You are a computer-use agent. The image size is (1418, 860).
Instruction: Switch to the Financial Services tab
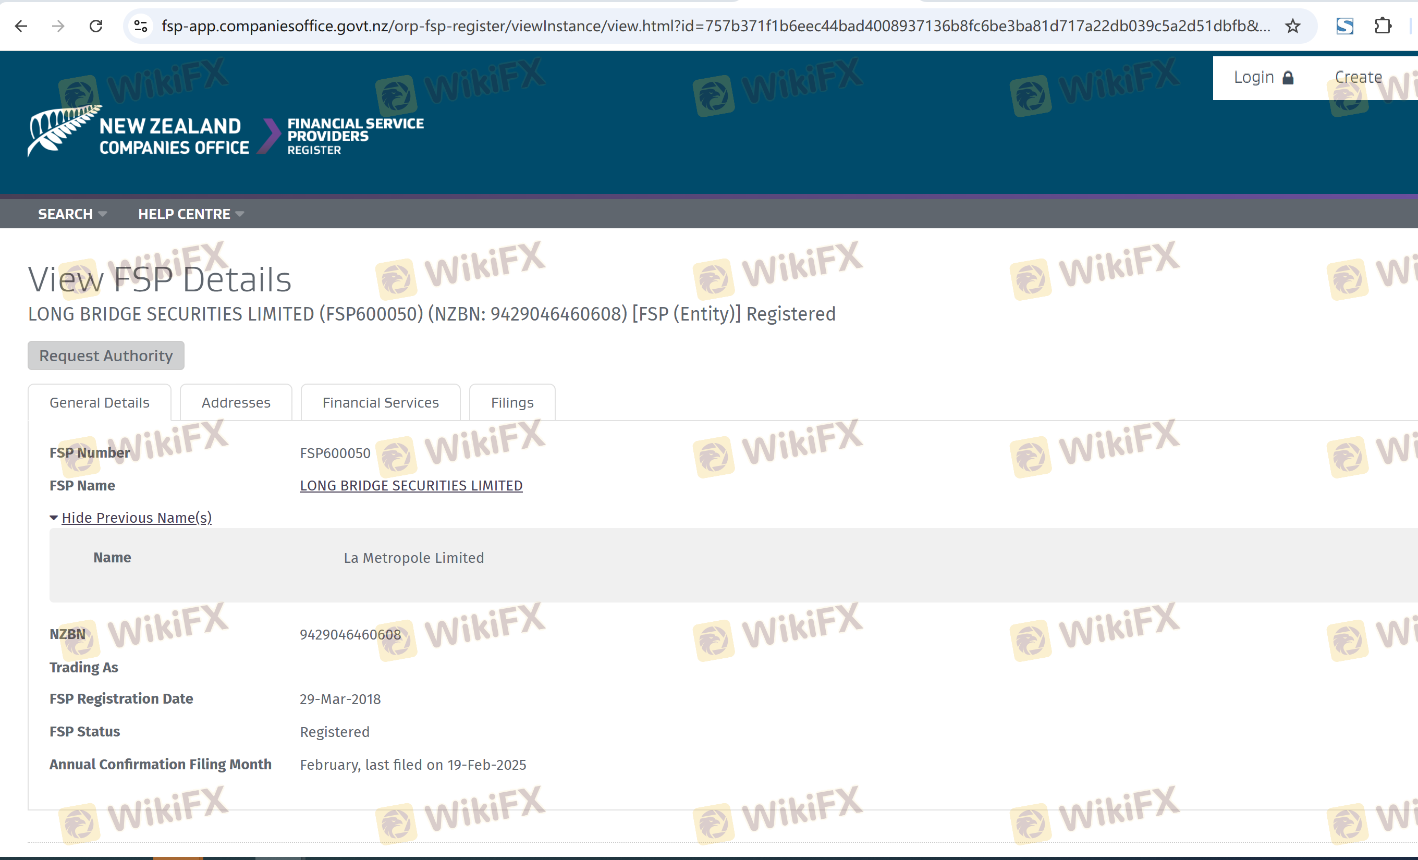pos(381,403)
